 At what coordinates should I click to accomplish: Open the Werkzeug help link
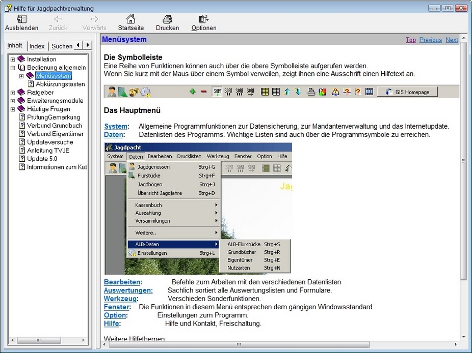pos(120,299)
